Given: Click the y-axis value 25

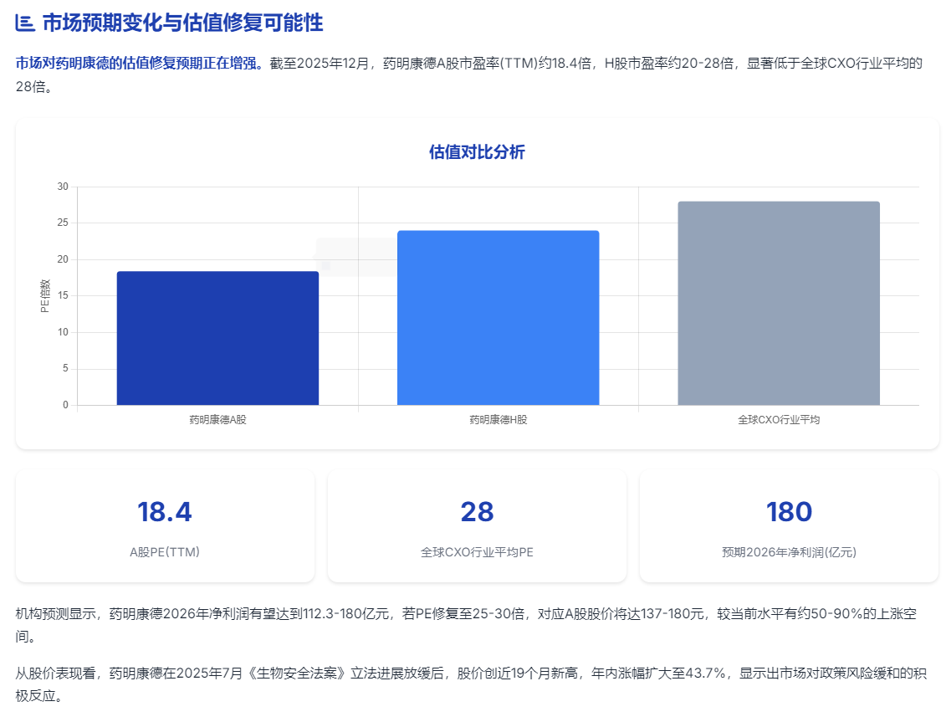Looking at the screenshot, I should [x=63, y=223].
